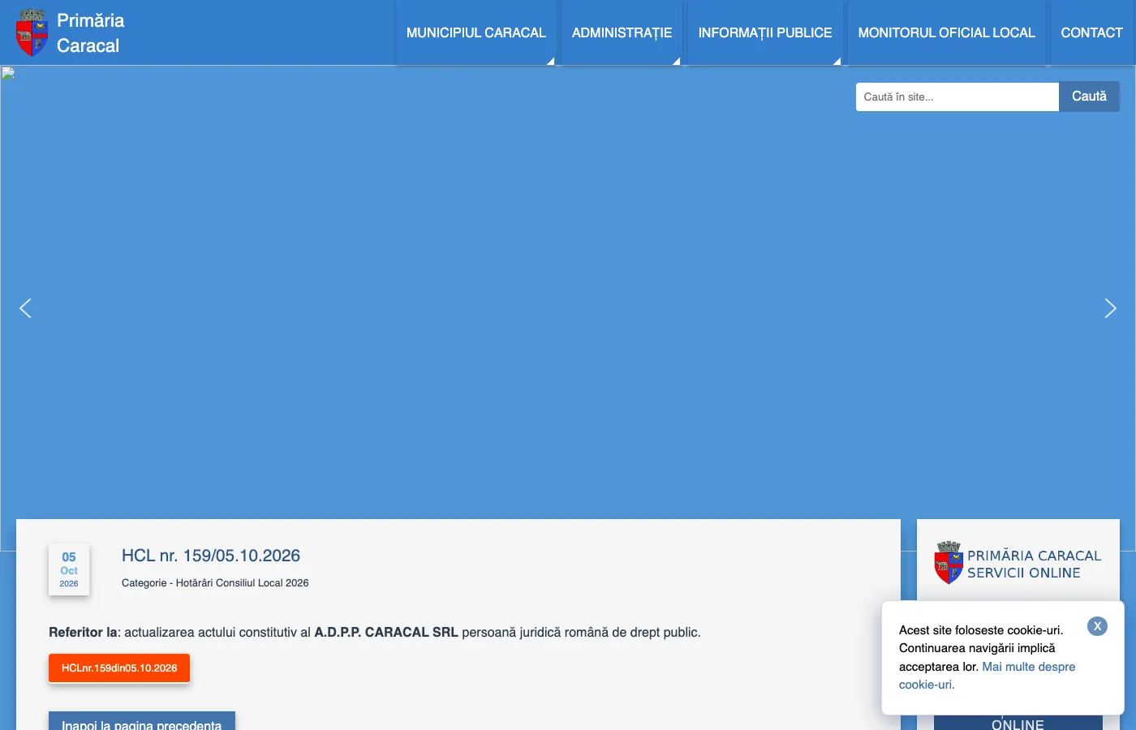This screenshot has width=1136, height=730.
Task: Advance slider with right arrow
Action: point(1110,308)
